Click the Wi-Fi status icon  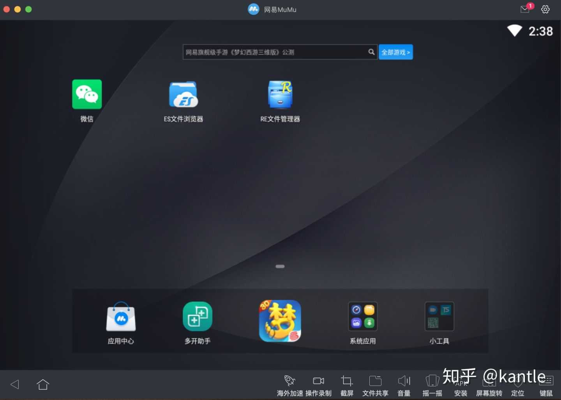[x=515, y=31]
